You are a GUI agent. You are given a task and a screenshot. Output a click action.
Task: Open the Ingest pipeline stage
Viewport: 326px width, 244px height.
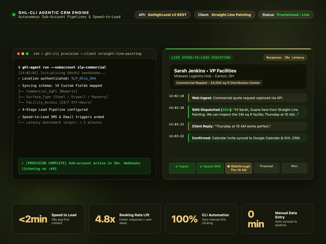(182, 168)
